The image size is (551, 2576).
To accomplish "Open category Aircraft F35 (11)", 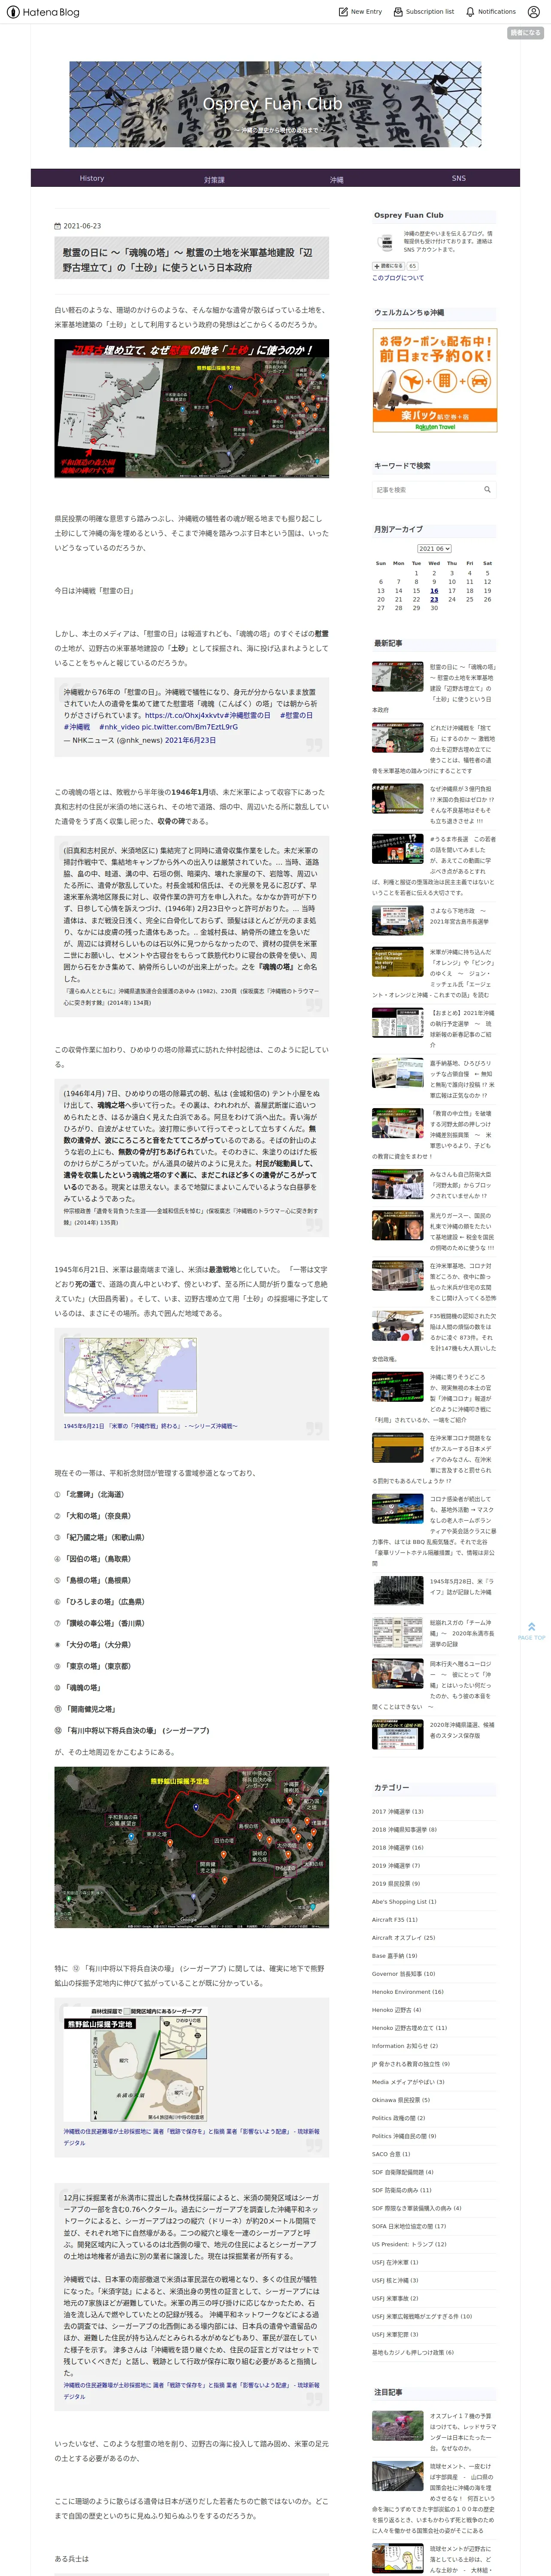I will coord(395,1919).
